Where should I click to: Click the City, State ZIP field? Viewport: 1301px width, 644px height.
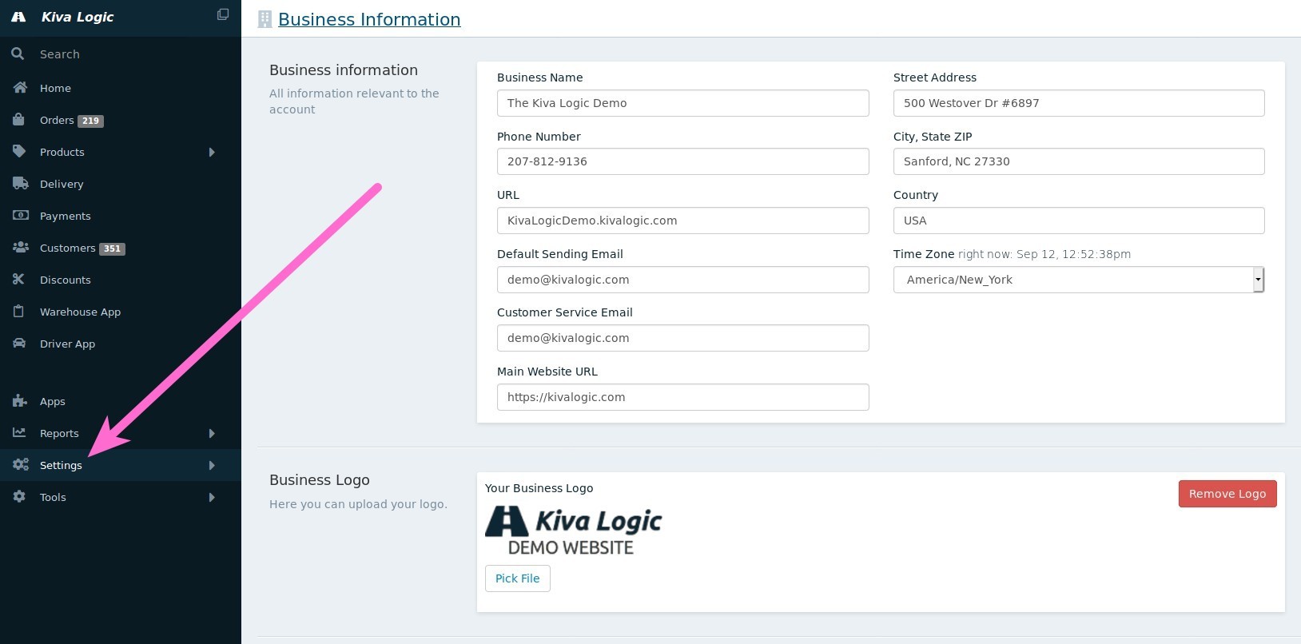(1079, 161)
